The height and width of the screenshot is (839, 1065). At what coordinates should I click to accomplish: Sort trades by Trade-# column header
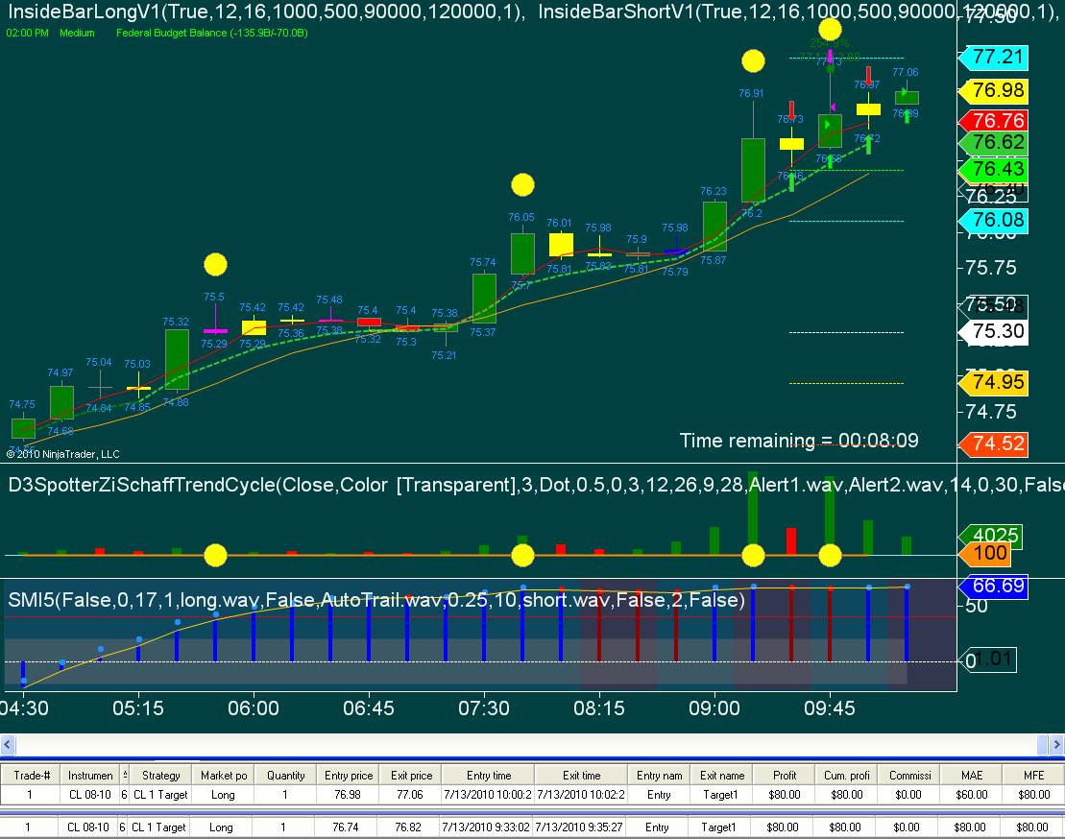32,776
